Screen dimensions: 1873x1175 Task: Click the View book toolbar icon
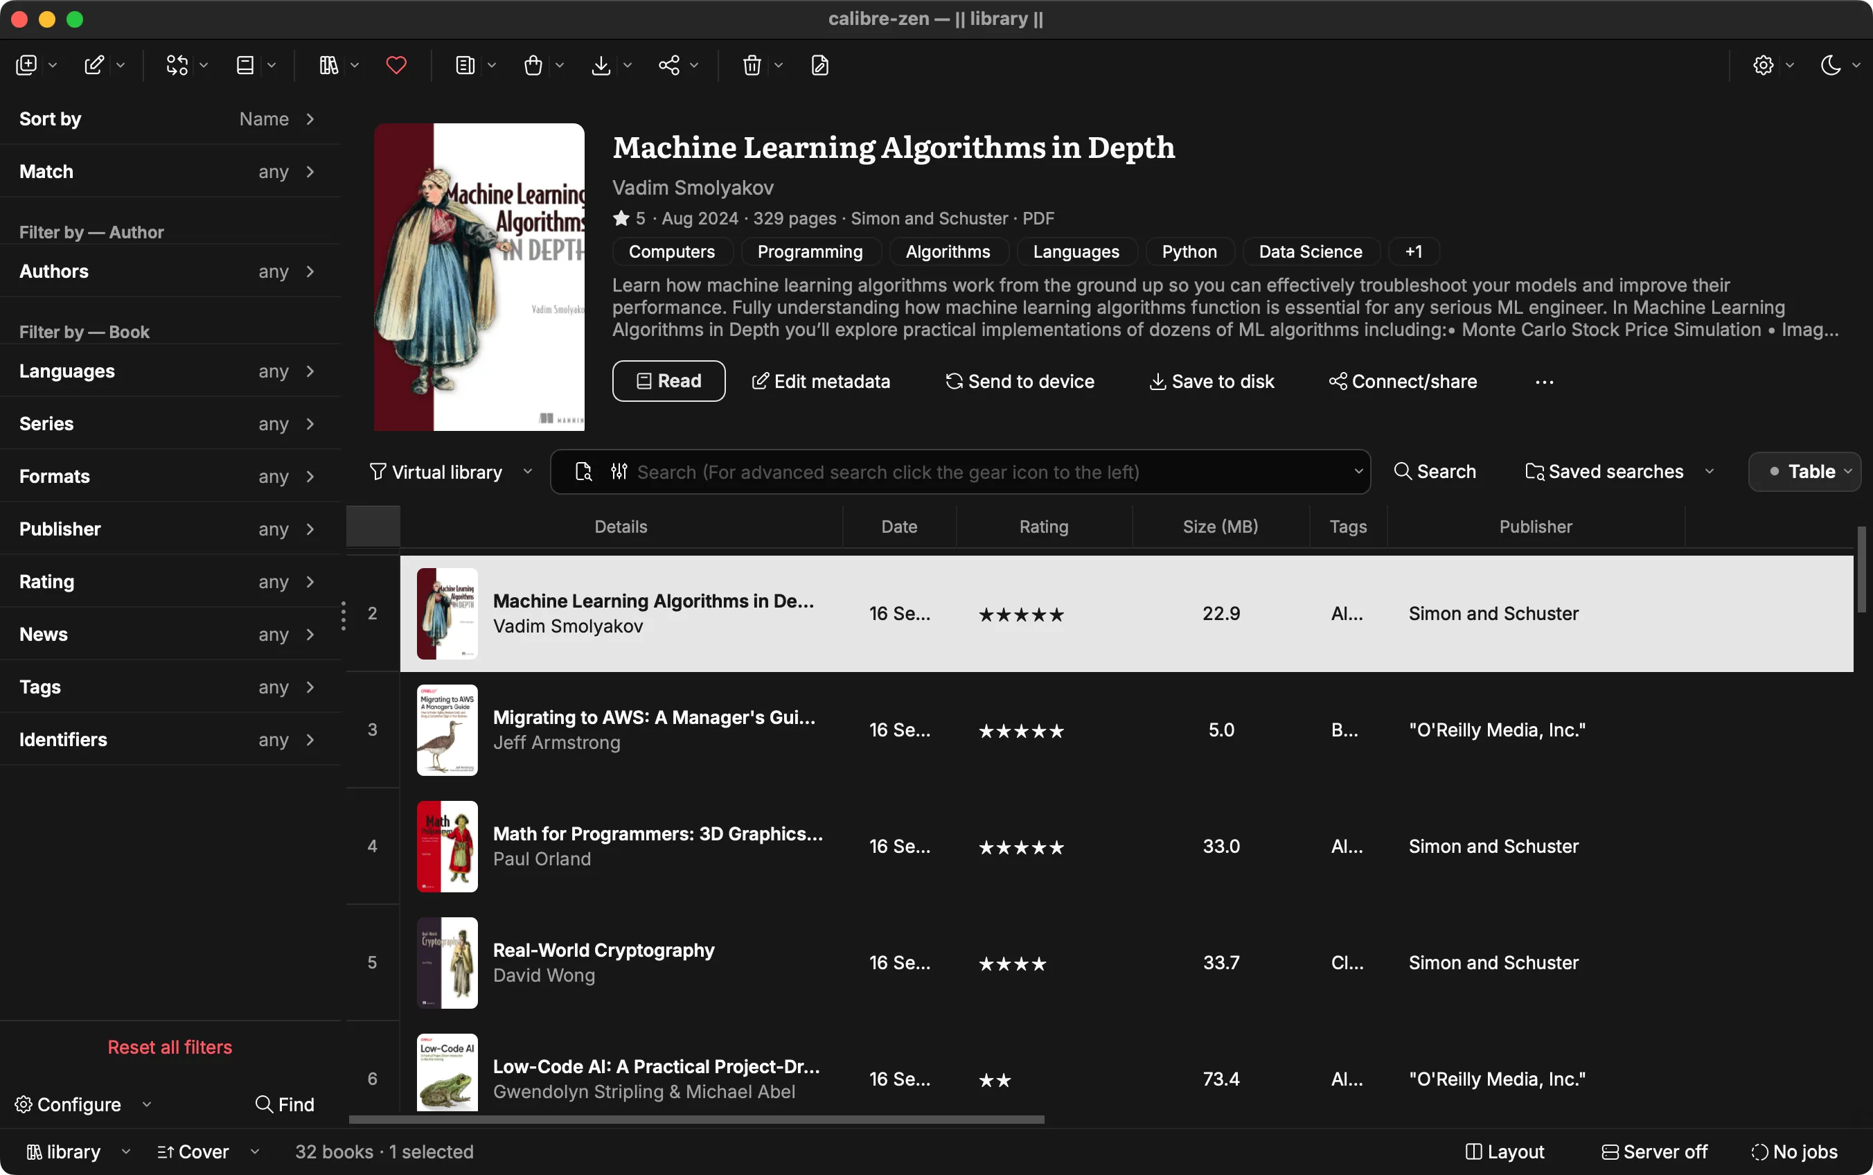pyautogui.click(x=245, y=65)
